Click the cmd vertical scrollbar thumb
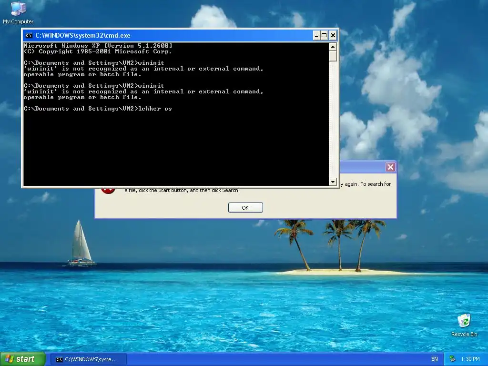488x366 pixels. (333, 56)
